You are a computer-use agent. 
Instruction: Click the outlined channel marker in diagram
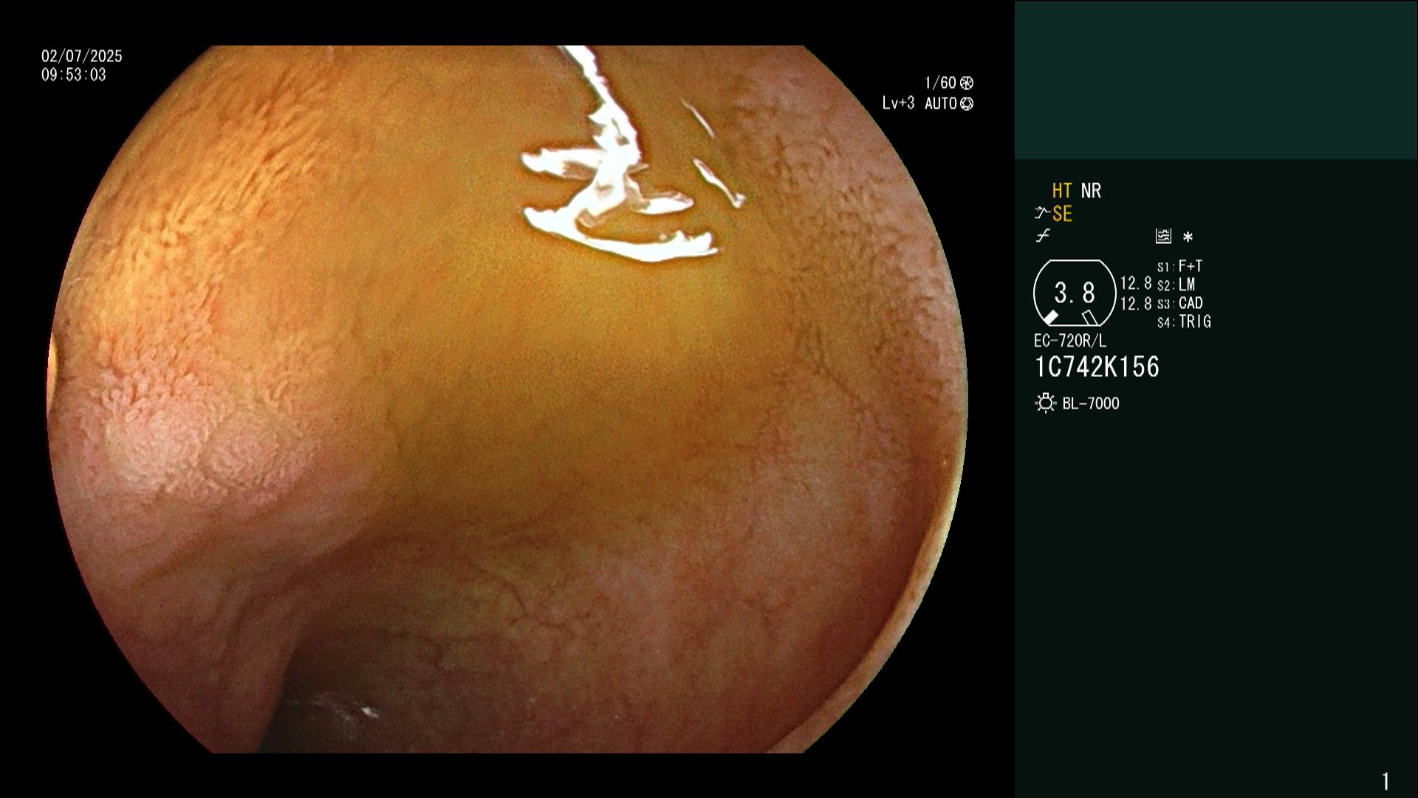tap(1089, 318)
